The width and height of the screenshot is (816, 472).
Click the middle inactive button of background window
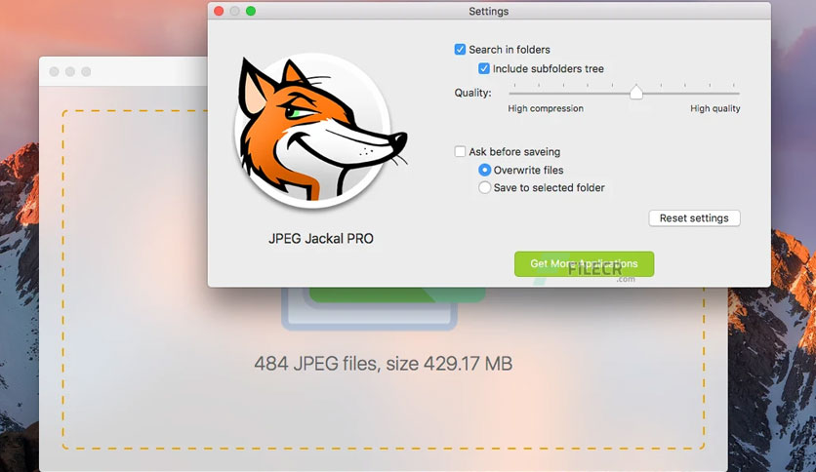click(70, 71)
